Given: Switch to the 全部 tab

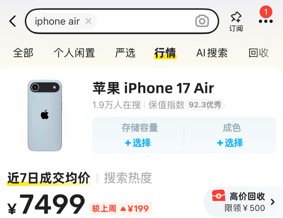Looking at the screenshot, I should tap(23, 53).
